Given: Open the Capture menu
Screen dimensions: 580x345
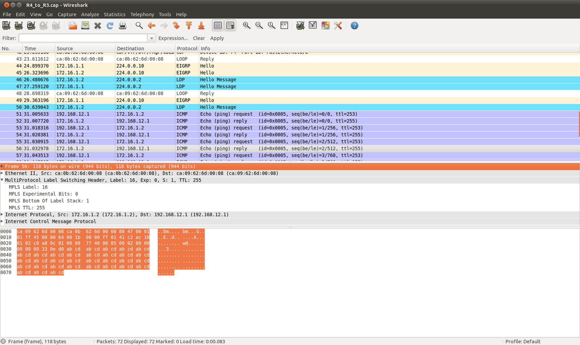Looking at the screenshot, I should [x=67, y=14].
